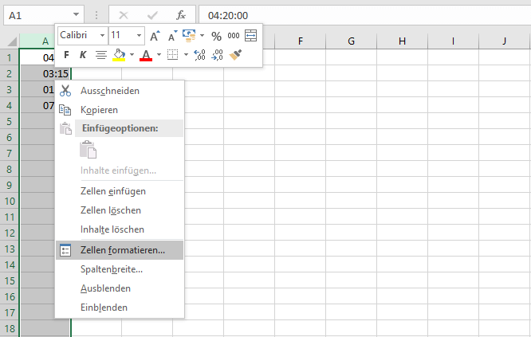
Task: Open the Name Box dropdown arrow
Action: pyautogui.click(x=77, y=14)
